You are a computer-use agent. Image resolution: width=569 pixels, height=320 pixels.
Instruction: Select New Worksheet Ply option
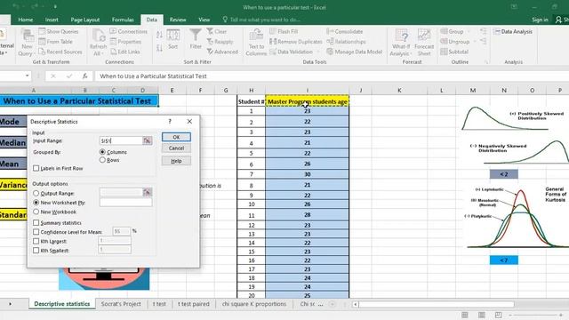tap(36, 203)
